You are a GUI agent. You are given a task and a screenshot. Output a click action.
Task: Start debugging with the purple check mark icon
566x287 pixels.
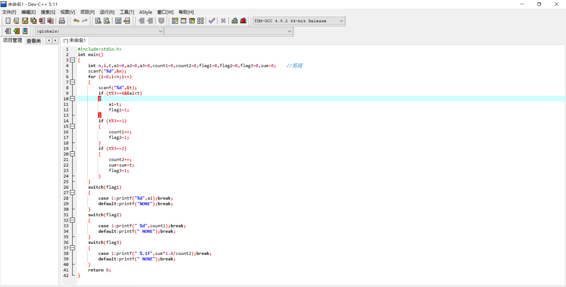[212, 21]
